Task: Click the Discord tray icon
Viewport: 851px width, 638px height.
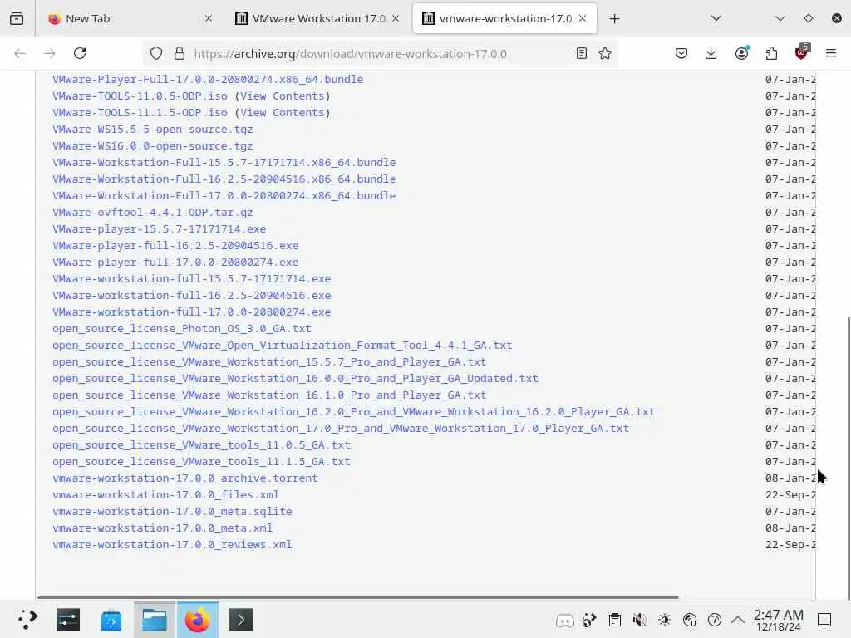Action: 564,620
